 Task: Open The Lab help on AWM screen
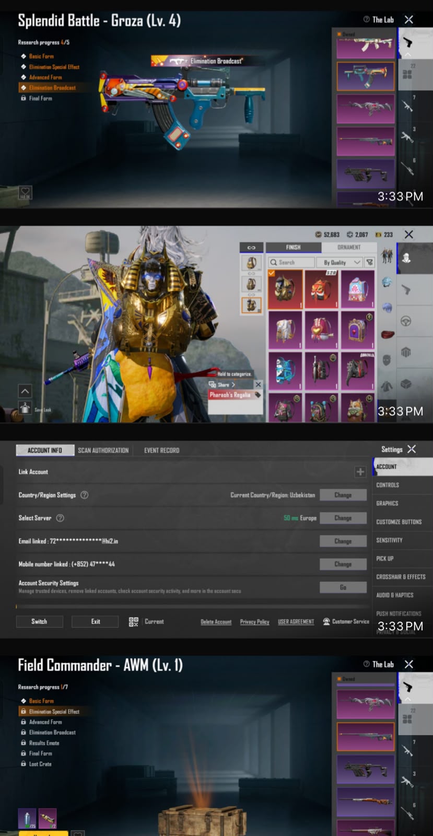(367, 664)
